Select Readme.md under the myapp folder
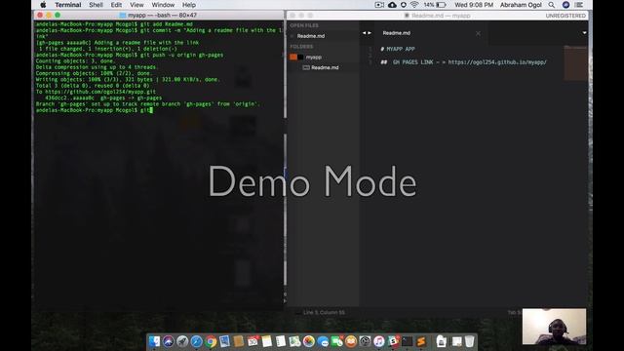Image resolution: width=624 pixels, height=351 pixels. (x=325, y=67)
